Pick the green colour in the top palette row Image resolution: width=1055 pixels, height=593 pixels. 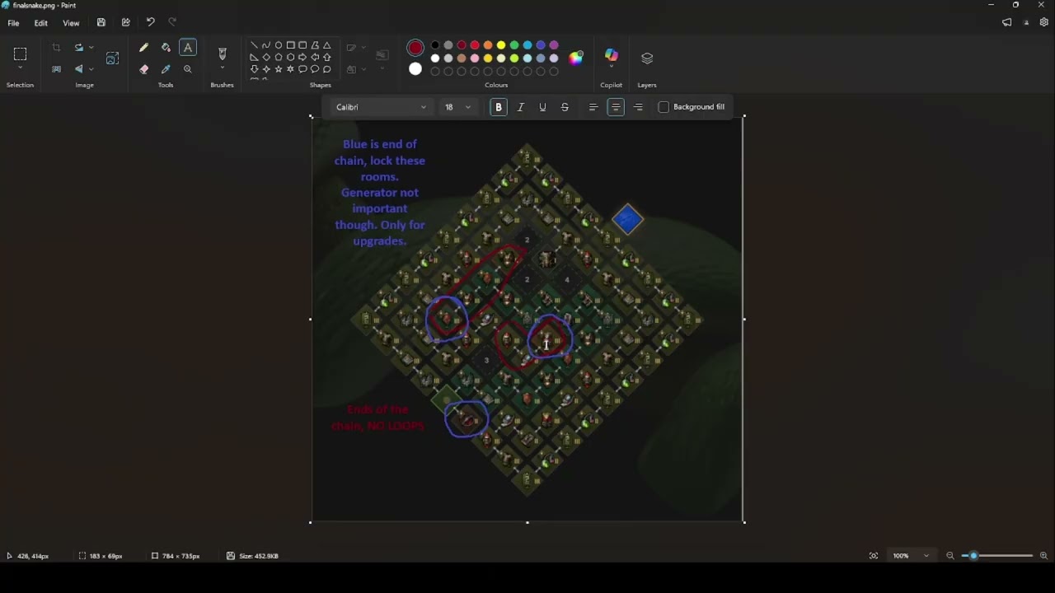(x=514, y=45)
